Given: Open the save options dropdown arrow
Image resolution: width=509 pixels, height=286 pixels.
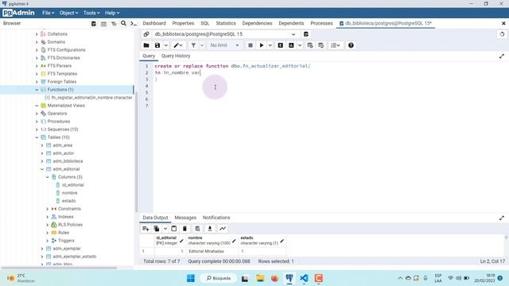Looking at the screenshot, I should [165, 45].
